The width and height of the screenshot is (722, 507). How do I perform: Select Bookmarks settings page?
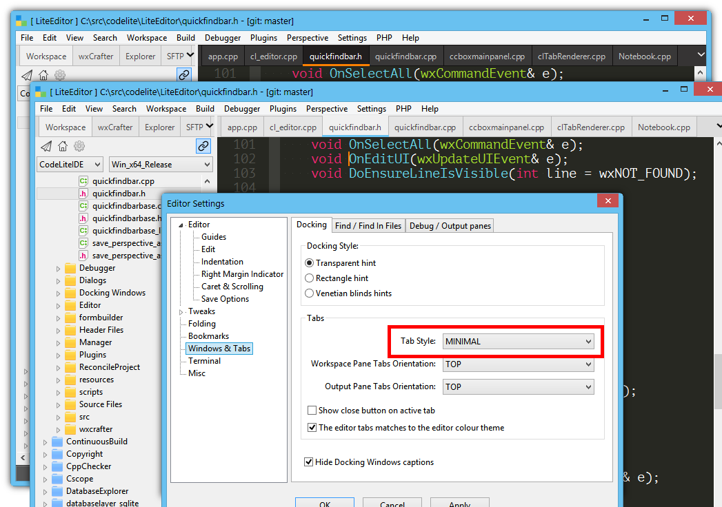[x=208, y=336]
